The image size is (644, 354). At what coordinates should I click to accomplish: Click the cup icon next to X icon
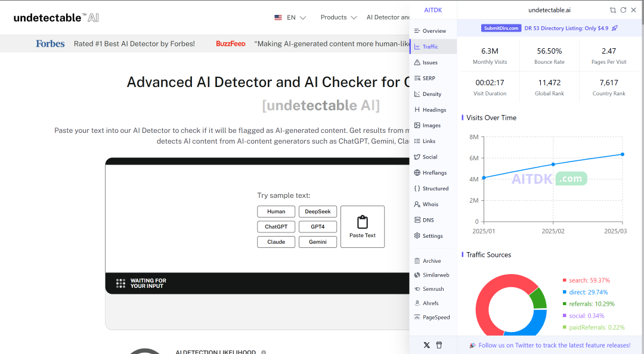[439, 345]
